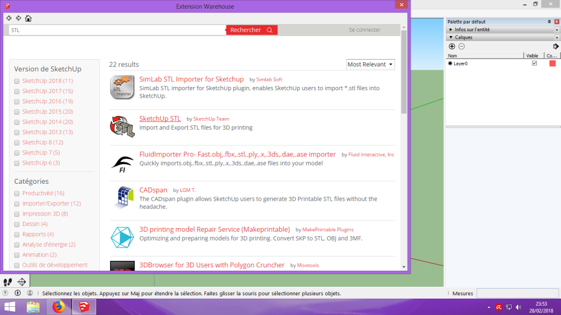The width and height of the screenshot is (561, 315).
Task: Click the user sign-in status bar icon
Action: pyautogui.click(x=30, y=293)
